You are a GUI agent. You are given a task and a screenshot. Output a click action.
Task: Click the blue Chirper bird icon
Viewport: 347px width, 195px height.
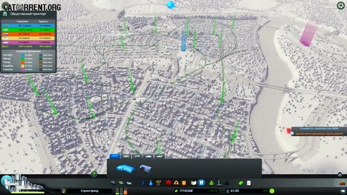click(171, 5)
